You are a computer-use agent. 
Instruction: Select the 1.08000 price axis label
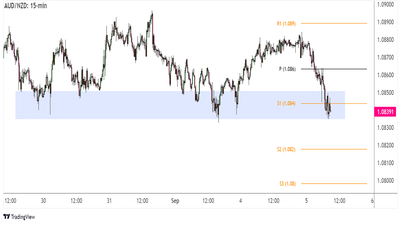385,180
